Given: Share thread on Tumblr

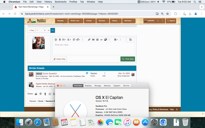Looking at the screenshot, I should coord(45,94).
